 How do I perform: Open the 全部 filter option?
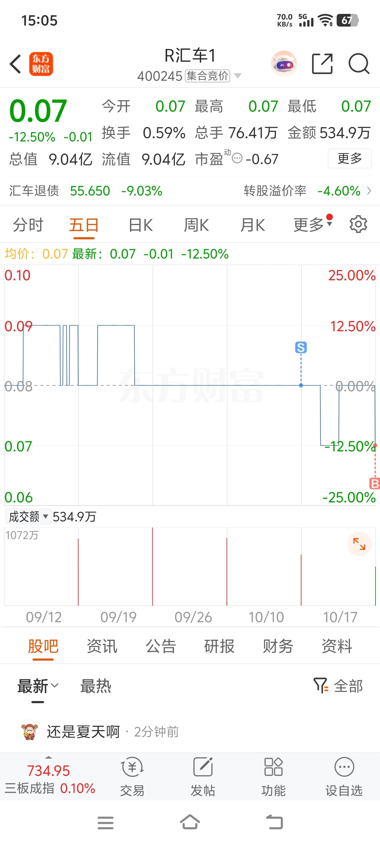[338, 686]
